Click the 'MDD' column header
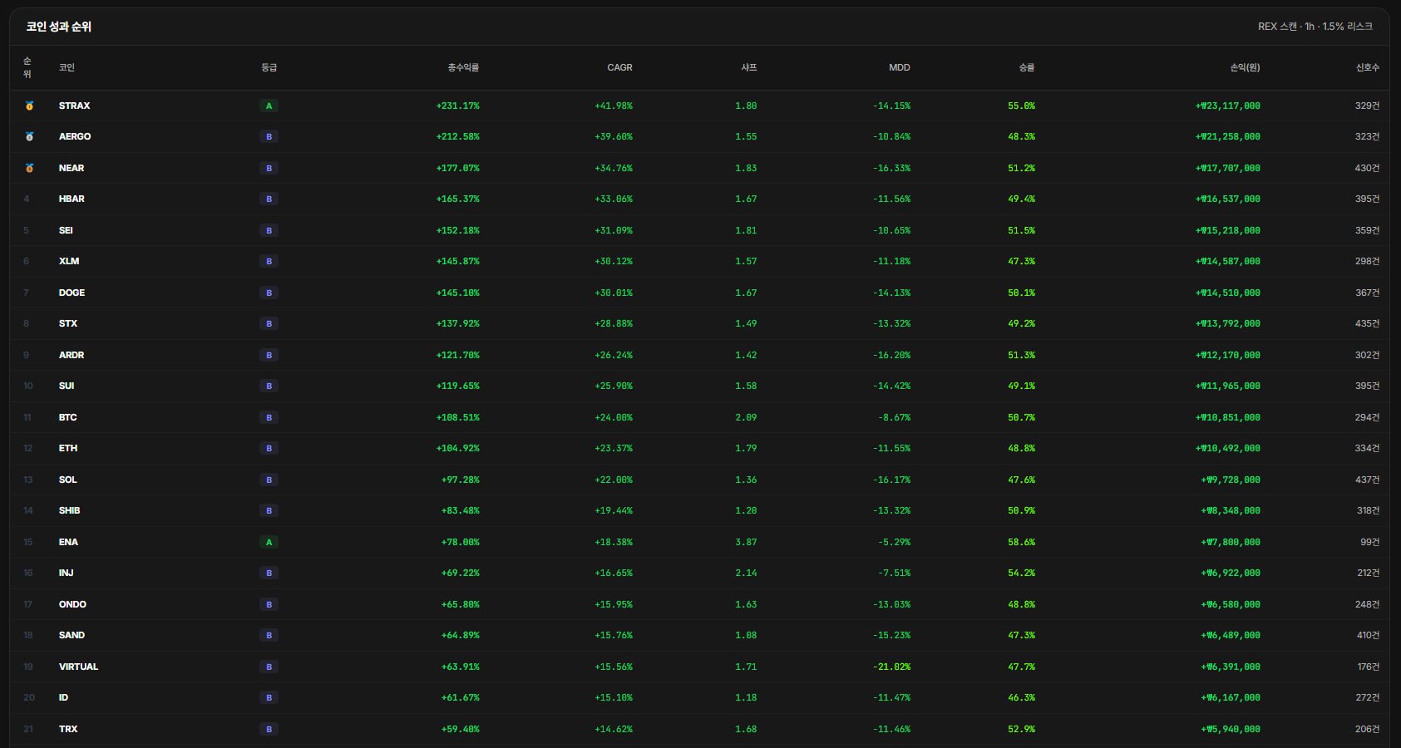Image resolution: width=1401 pixels, height=748 pixels. click(900, 67)
